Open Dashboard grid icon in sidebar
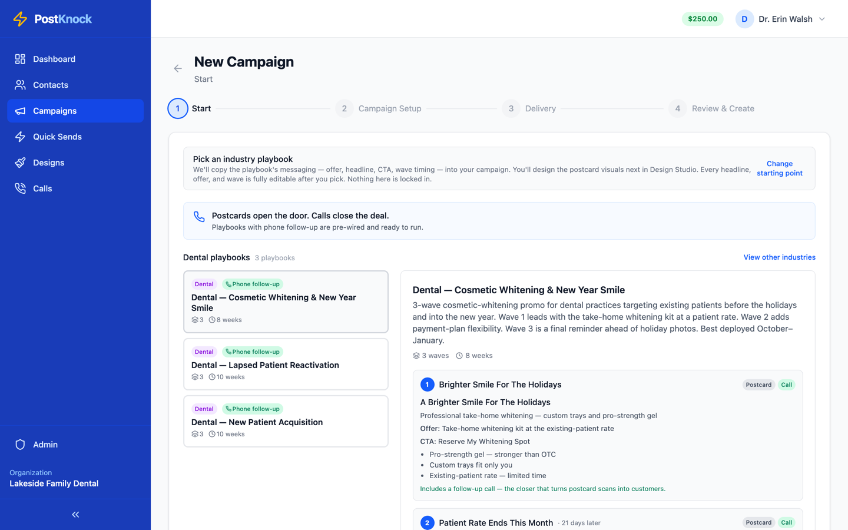Screen dimensions: 848x530 (20, 59)
